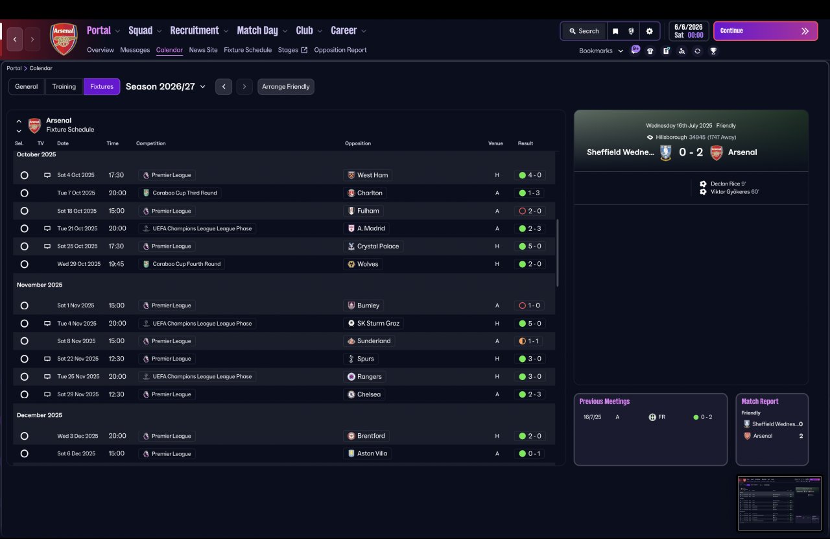Open the News Site submenu item

tap(204, 50)
